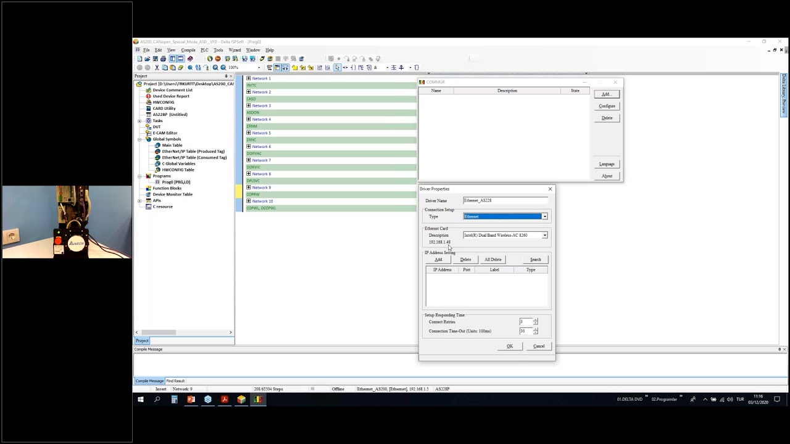Open the Ethernet Card Description dropdown
790x444 pixels.
point(544,235)
